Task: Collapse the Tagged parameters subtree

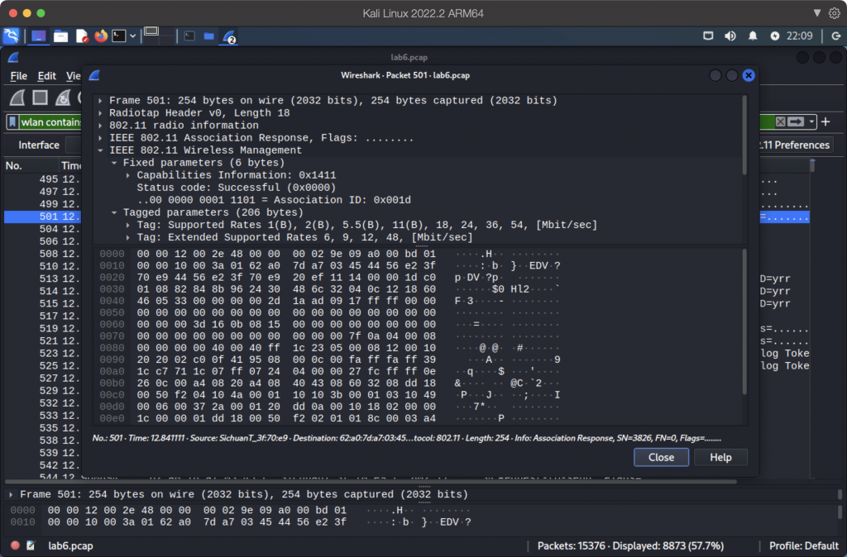Action: [114, 212]
